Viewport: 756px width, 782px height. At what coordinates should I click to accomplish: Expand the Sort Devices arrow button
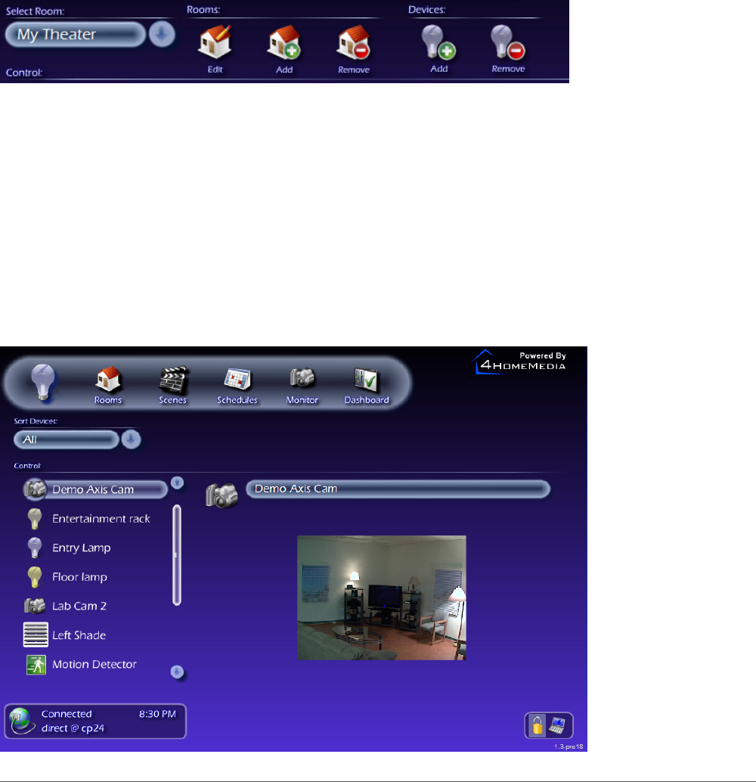click(131, 439)
